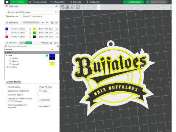Open filament 4 Bambu PLA Basic dropdown
This screenshot has width=176, height=132.
click(x=46, y=33)
